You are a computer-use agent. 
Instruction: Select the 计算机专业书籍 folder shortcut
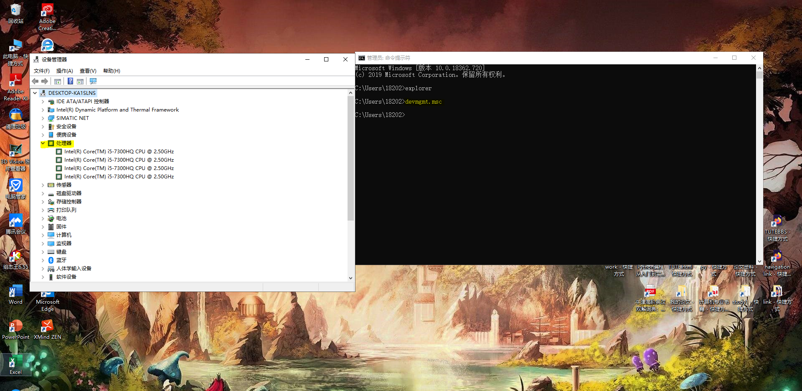click(714, 298)
